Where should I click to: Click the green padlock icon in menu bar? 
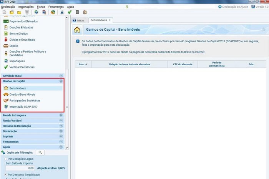click(127, 7)
